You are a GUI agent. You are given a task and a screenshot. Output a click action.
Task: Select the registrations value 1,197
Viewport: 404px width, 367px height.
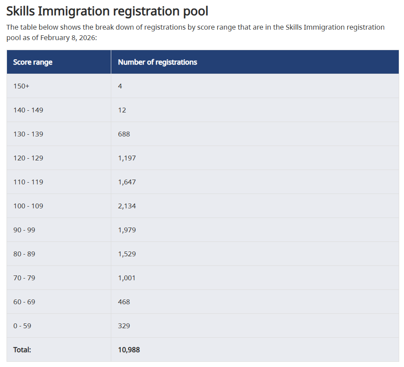click(127, 158)
